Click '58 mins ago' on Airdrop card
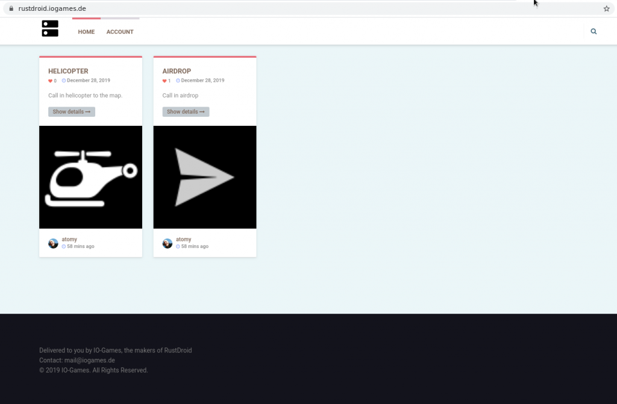This screenshot has height=404, width=617. coord(195,246)
